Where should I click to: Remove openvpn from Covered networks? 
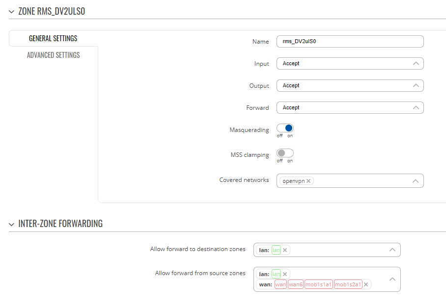308,181
